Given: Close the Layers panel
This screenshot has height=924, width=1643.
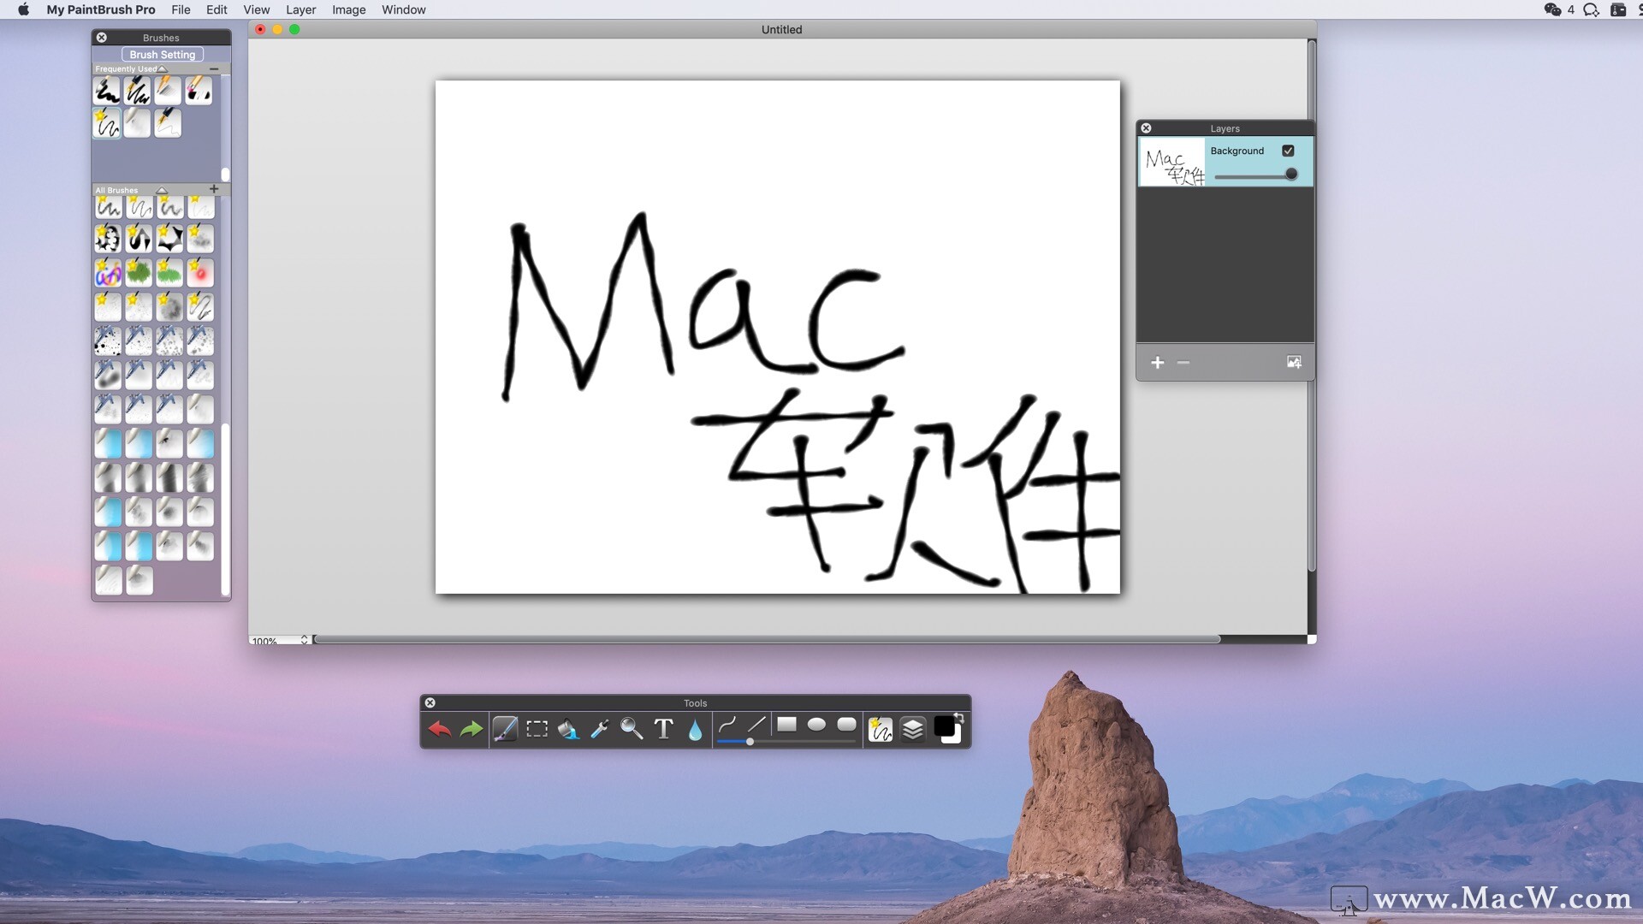Looking at the screenshot, I should point(1146,128).
